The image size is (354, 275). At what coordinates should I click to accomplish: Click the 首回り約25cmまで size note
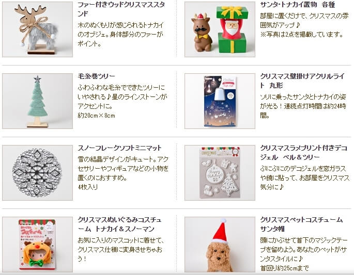click(284, 268)
